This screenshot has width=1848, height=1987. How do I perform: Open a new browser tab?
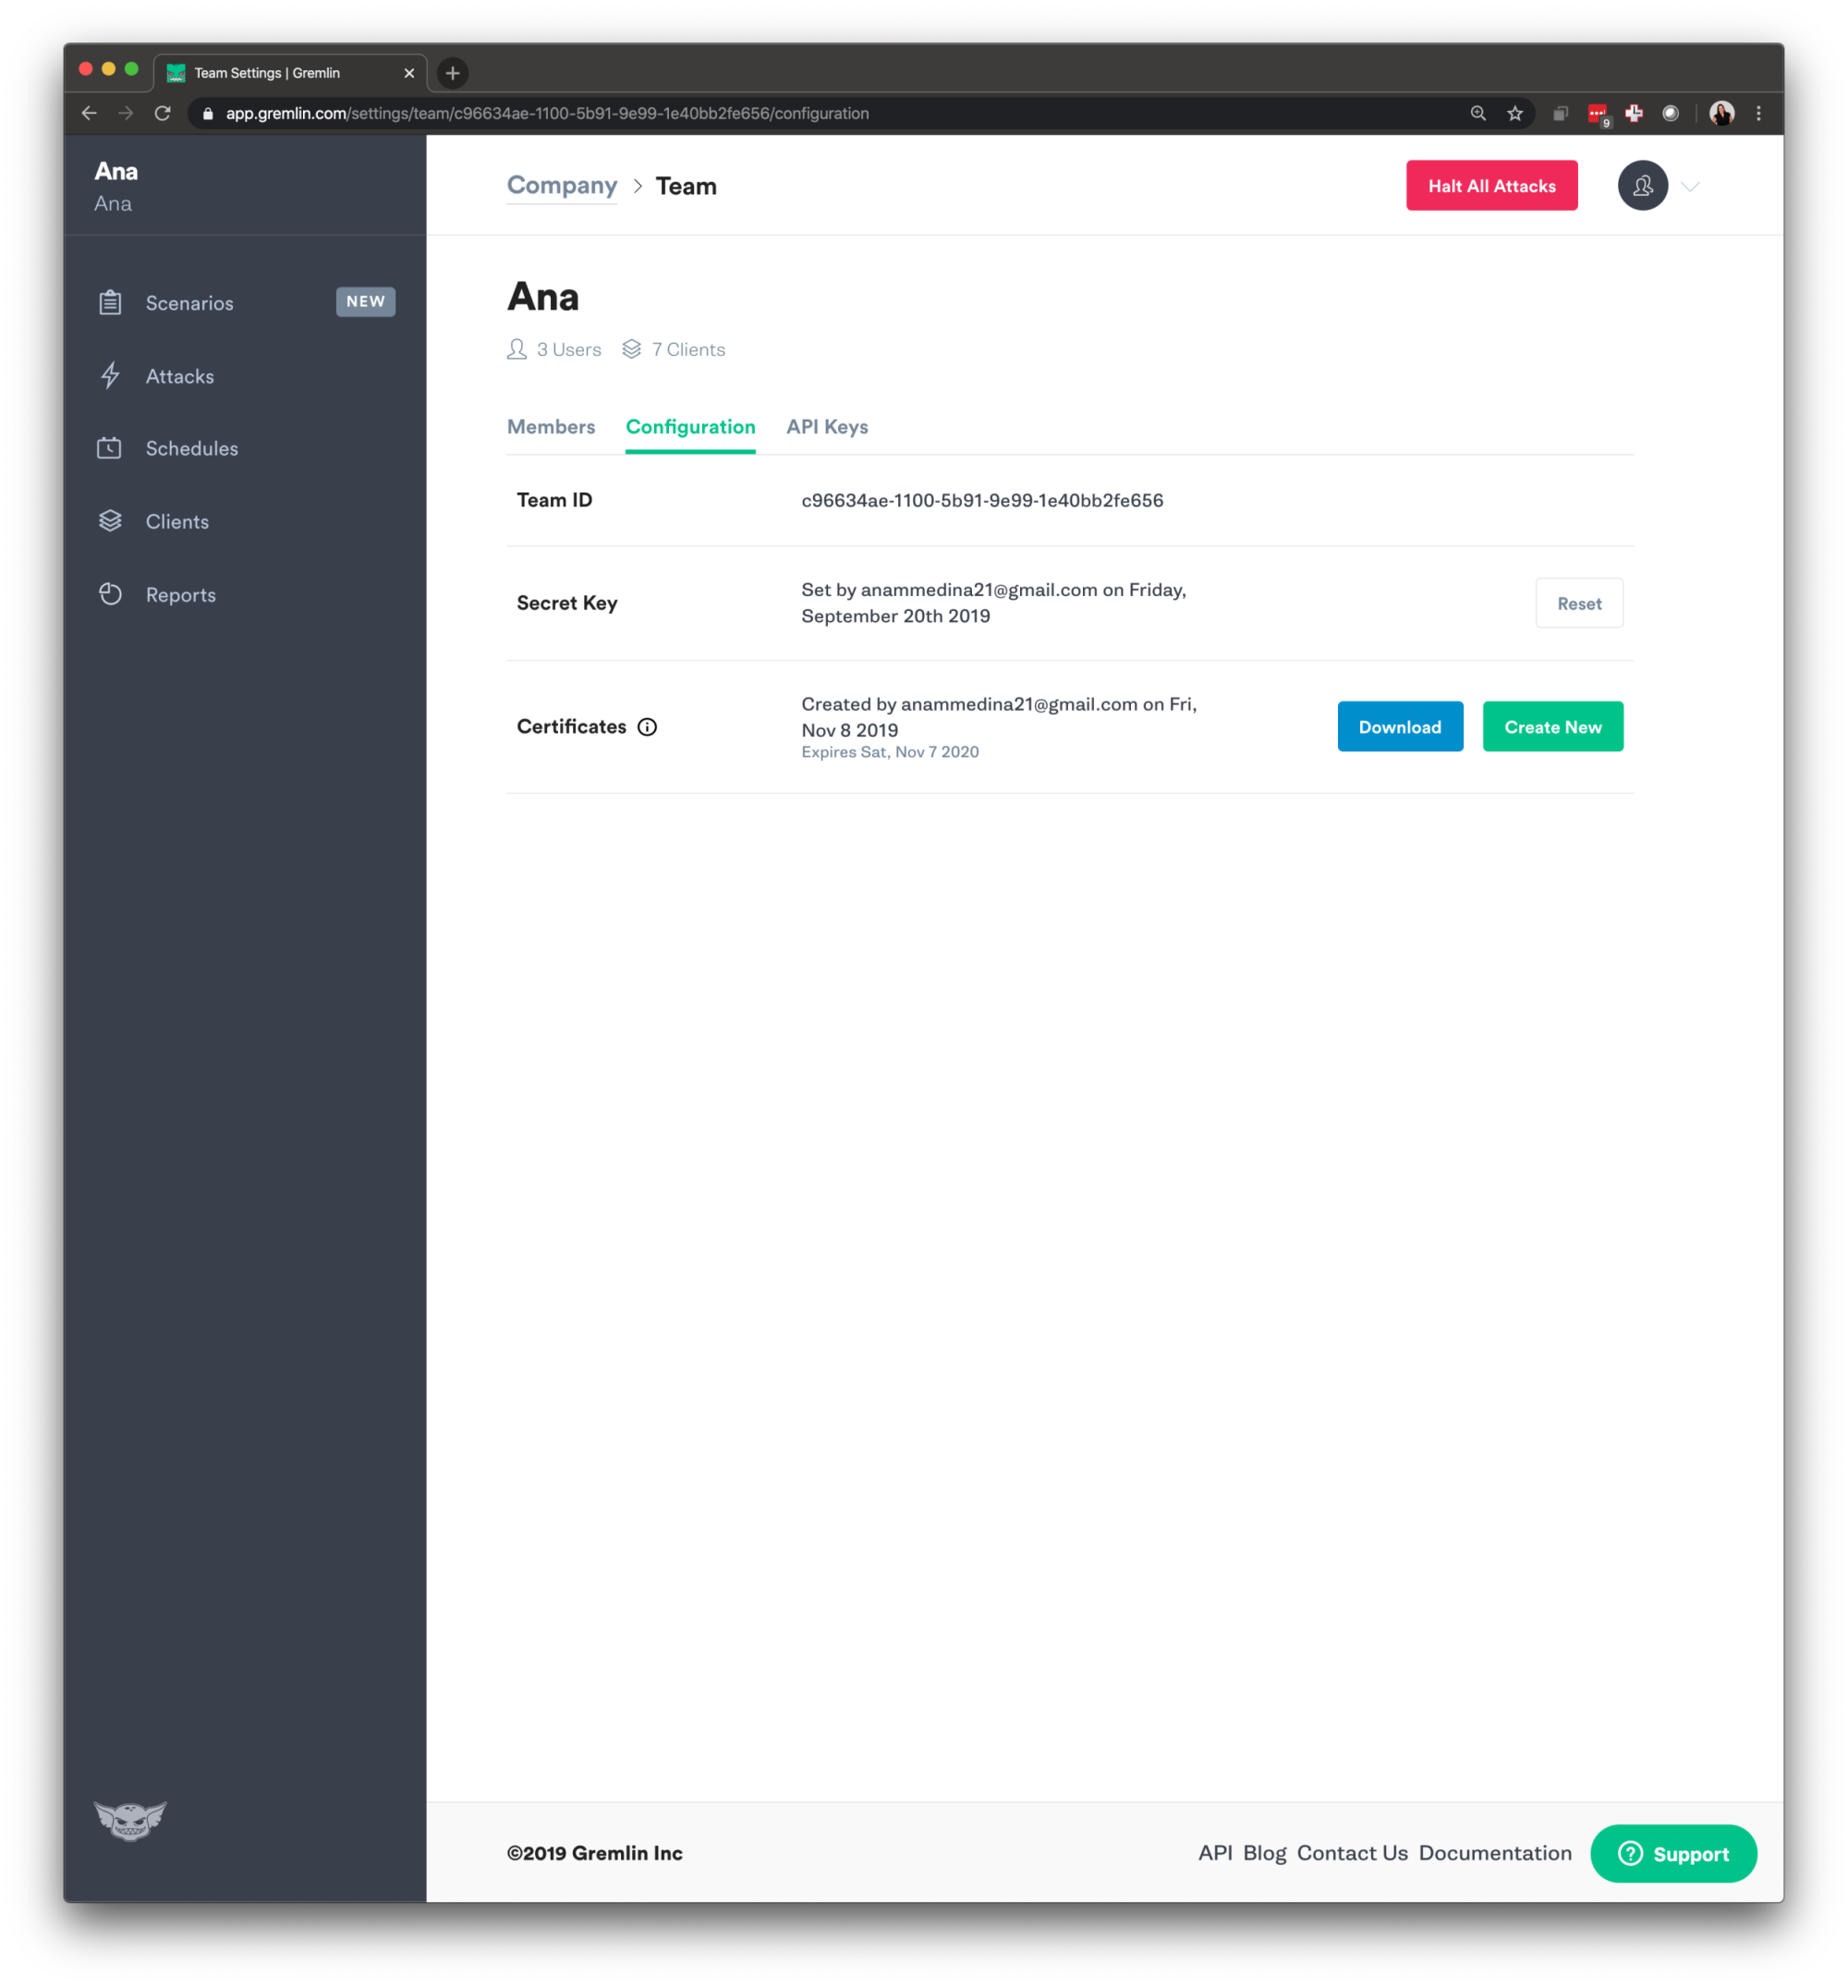point(453,73)
